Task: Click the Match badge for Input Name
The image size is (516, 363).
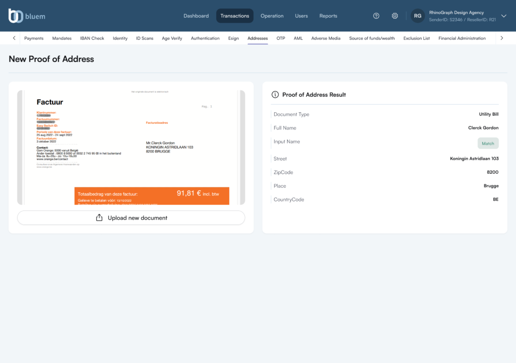Action: click(488, 143)
